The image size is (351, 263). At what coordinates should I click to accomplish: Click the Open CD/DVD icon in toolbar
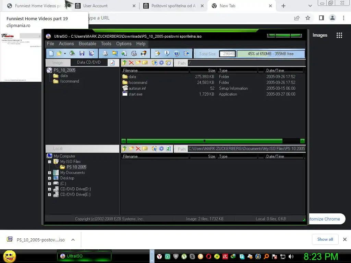72,53
